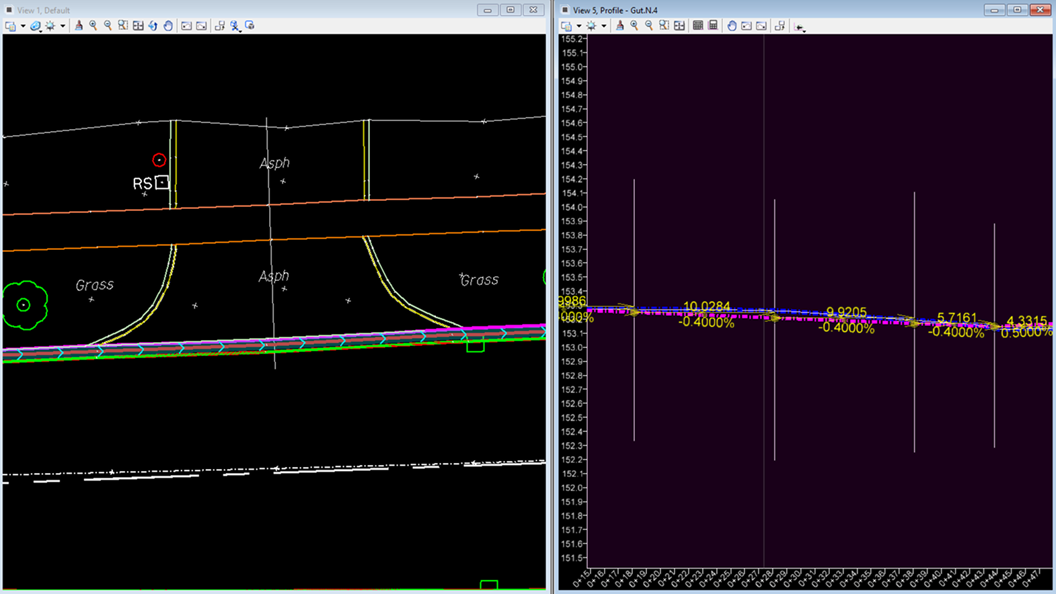Activate Pan View hand in profile view
Image resolution: width=1056 pixels, height=594 pixels.
coord(732,26)
